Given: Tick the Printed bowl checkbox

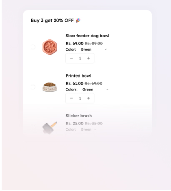Looking at the screenshot, I should 33,87.
